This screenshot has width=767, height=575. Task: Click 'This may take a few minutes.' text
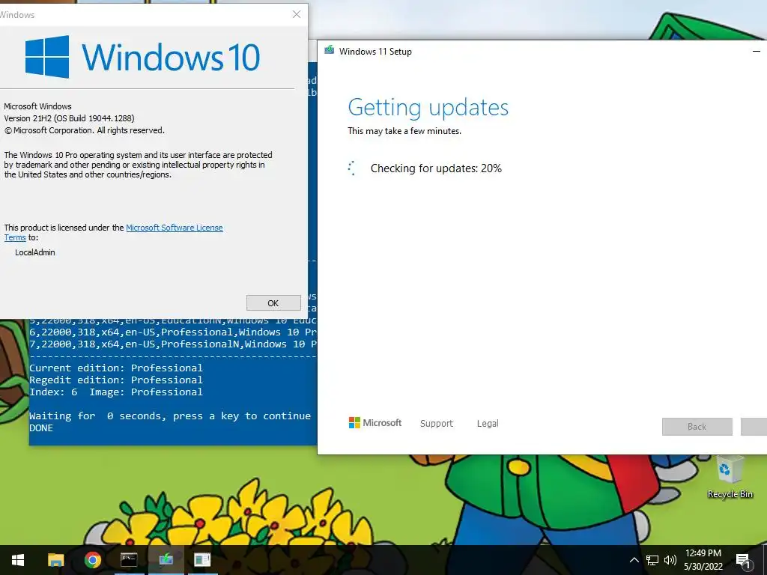coord(404,131)
